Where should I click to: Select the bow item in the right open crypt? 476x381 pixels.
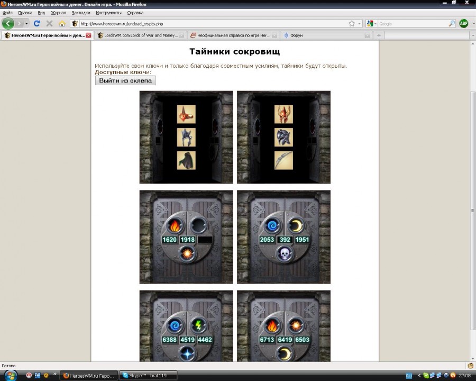283,160
